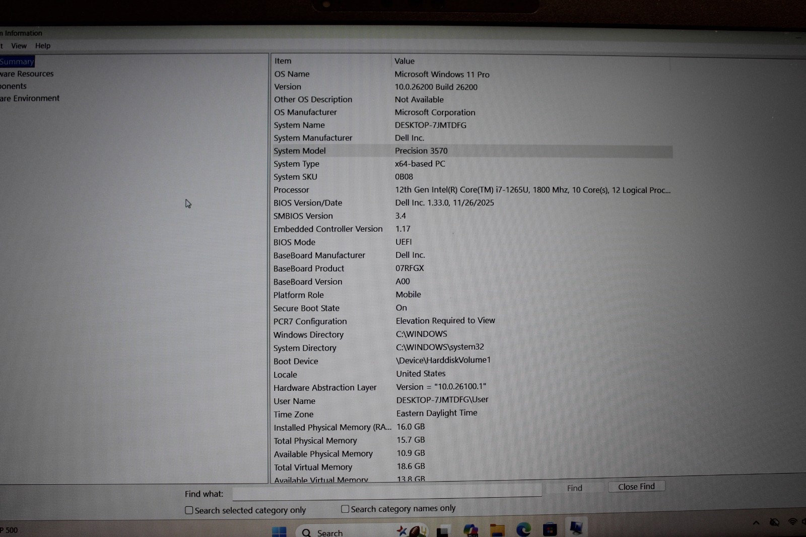Select the SMBIOS Version row
This screenshot has height=537, width=806.
click(472, 216)
